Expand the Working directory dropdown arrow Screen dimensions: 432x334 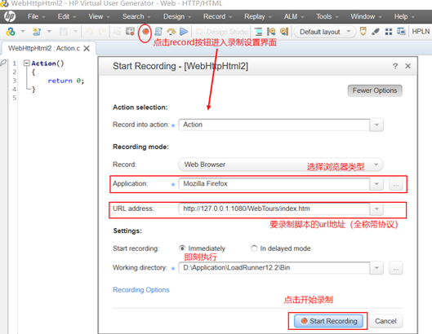[376, 268]
